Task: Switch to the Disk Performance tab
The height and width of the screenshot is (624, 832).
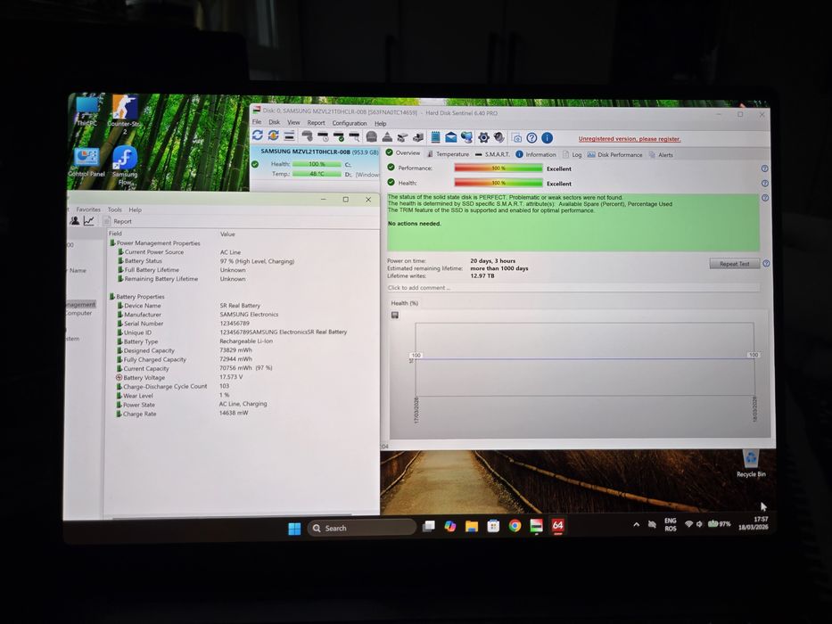Action: [x=614, y=155]
